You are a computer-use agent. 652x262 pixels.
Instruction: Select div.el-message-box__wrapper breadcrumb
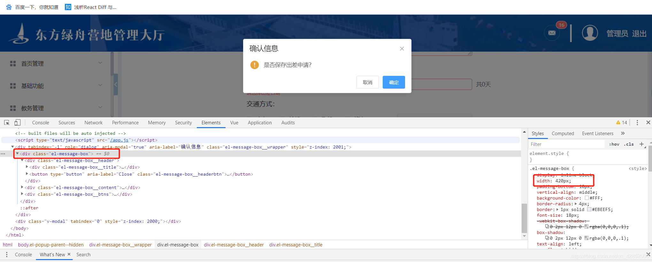pos(120,245)
